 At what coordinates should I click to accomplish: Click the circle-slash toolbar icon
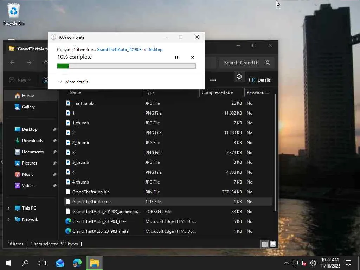tap(239, 77)
